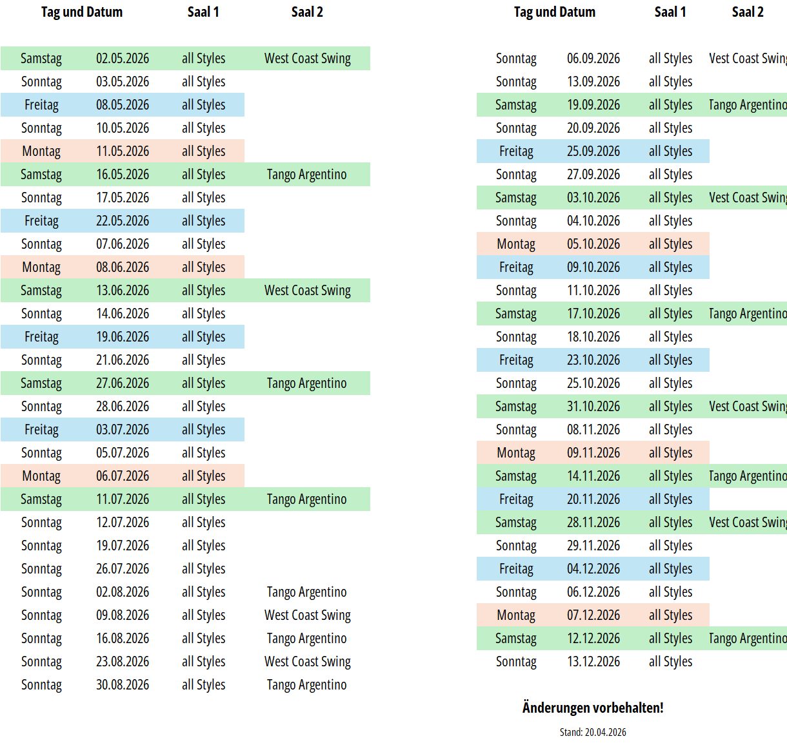Select West Coast Swing on 23.08.2026
The height and width of the screenshot is (743, 787).
click(308, 662)
